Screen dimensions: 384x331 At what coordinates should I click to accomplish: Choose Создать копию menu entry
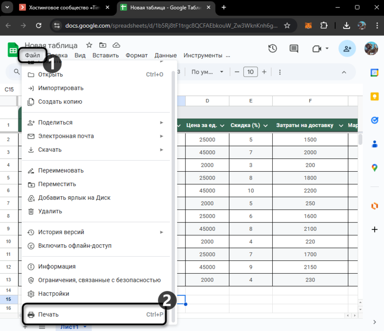click(x=60, y=102)
